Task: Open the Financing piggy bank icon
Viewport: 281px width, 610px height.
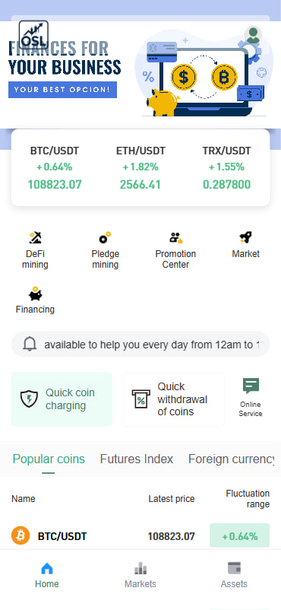Action: (x=35, y=294)
